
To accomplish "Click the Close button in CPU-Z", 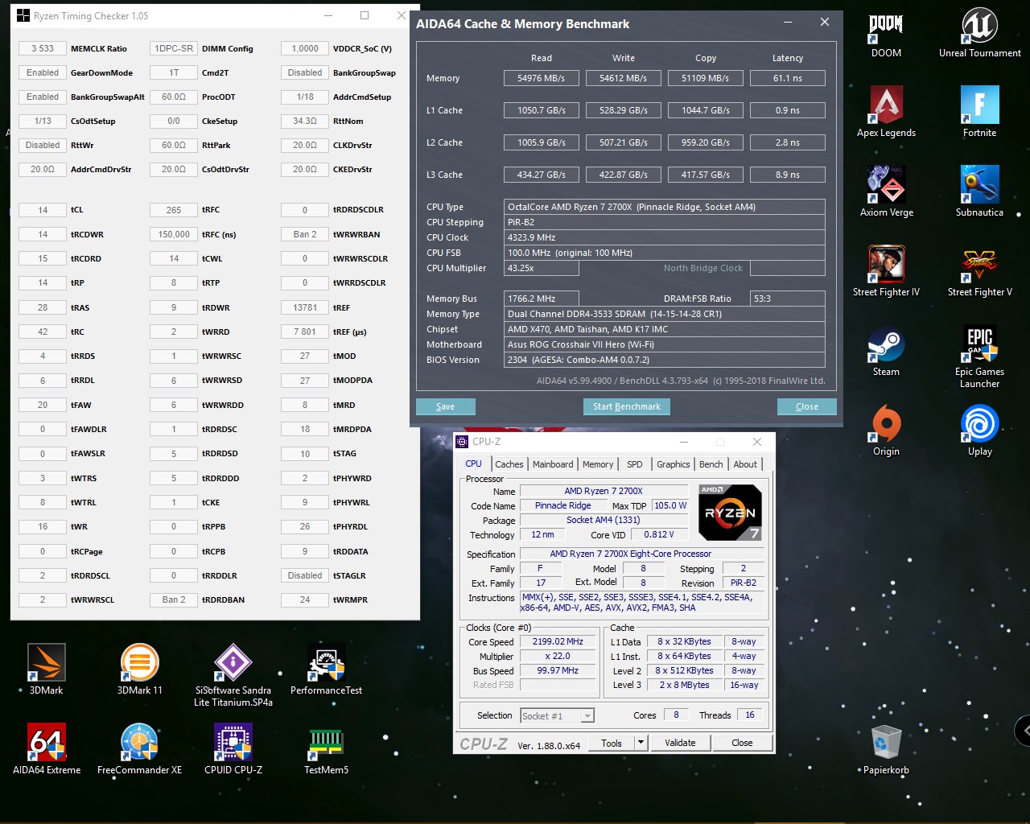I will coord(742,743).
